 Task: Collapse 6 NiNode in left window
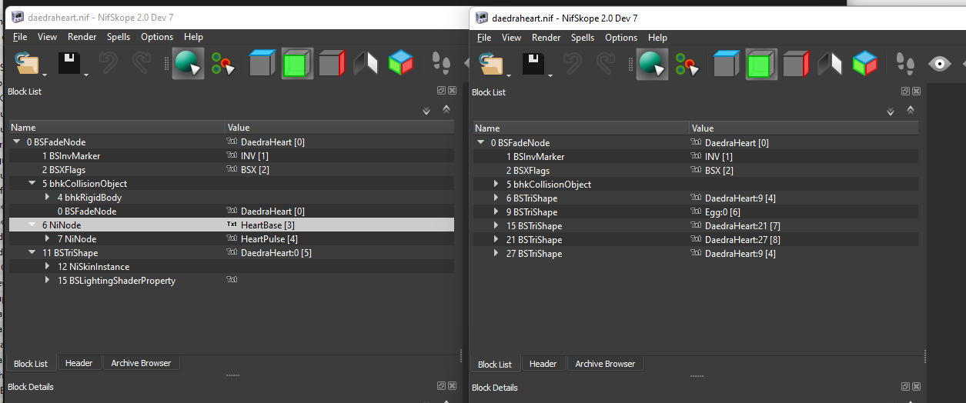32,225
